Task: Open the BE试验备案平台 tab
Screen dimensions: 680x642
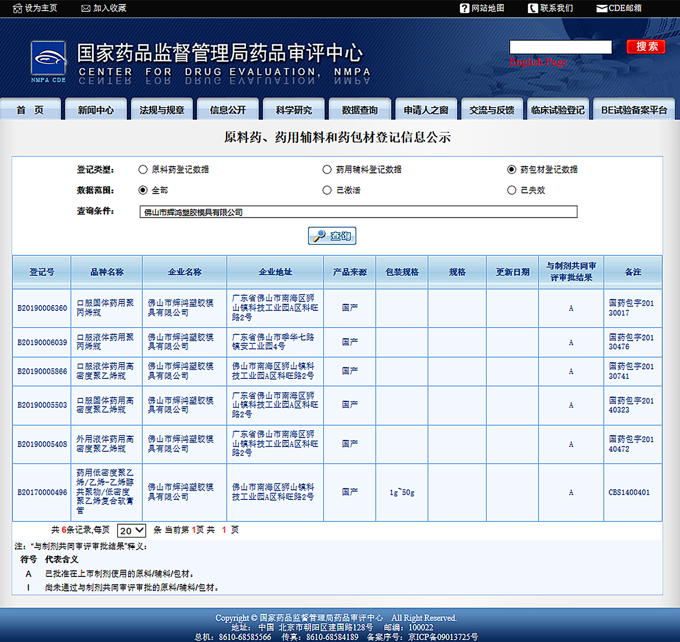Action: 634,110
